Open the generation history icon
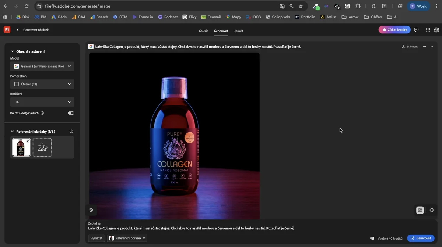Viewport: 442px width, 247px height. tap(91, 210)
